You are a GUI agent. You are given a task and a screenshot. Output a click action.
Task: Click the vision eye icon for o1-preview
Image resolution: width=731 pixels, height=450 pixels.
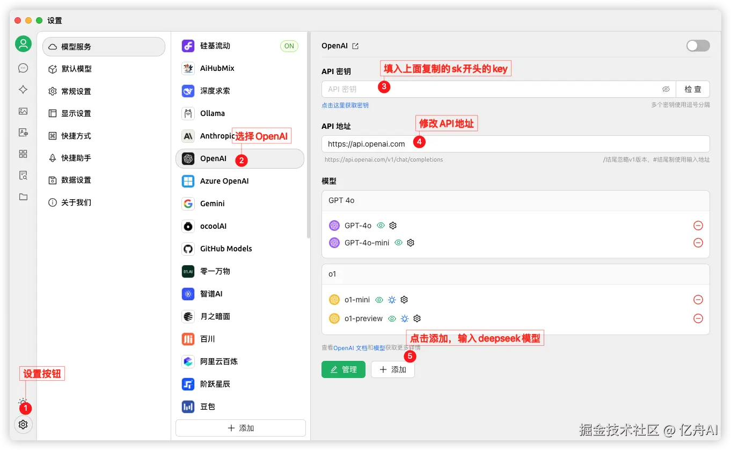click(392, 318)
